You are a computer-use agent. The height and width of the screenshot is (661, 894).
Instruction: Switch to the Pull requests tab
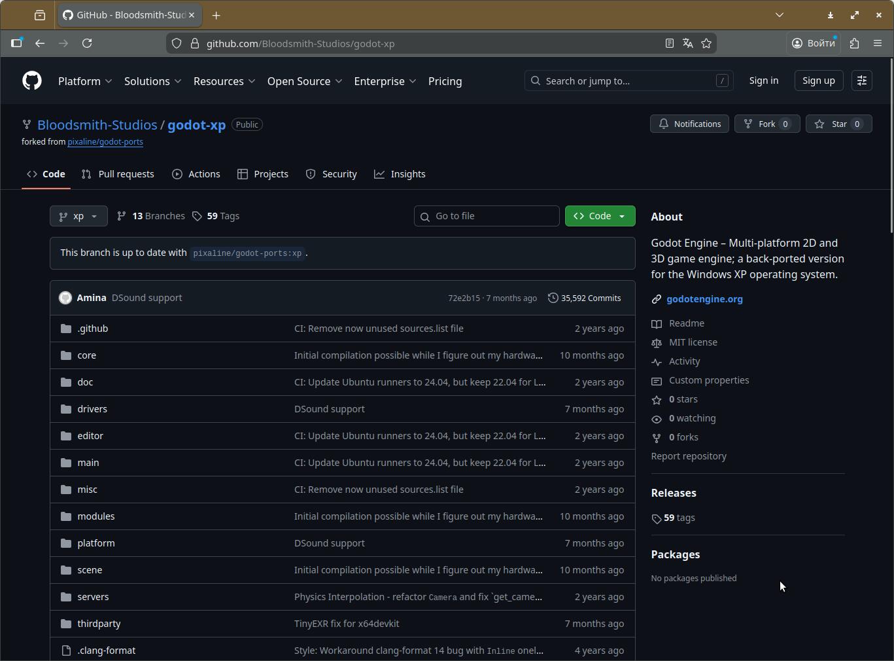click(118, 174)
